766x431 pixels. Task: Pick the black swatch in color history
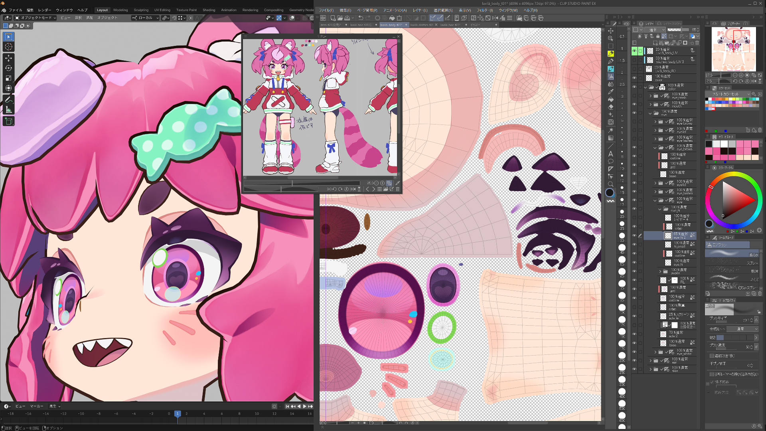(x=709, y=144)
